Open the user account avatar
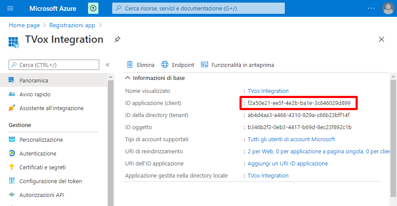 388,8
